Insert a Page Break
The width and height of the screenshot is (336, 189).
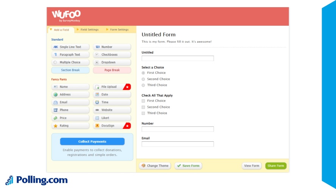pyautogui.click(x=112, y=70)
